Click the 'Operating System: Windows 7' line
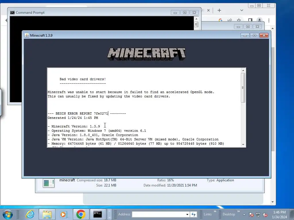The width and height of the screenshot is (294, 220). [97, 131]
